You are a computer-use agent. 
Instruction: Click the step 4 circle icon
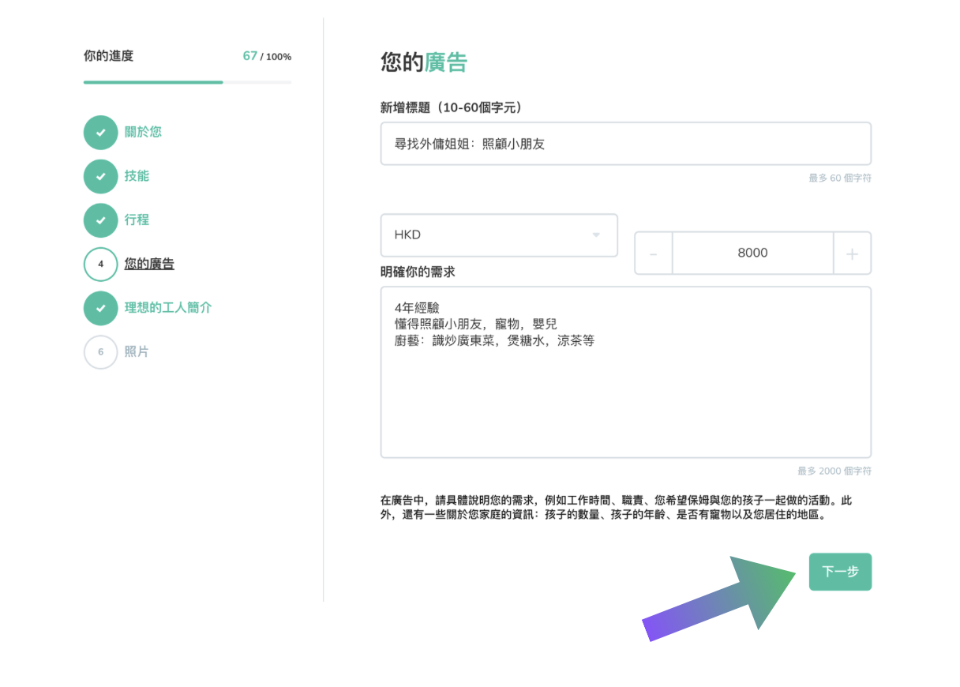[100, 265]
